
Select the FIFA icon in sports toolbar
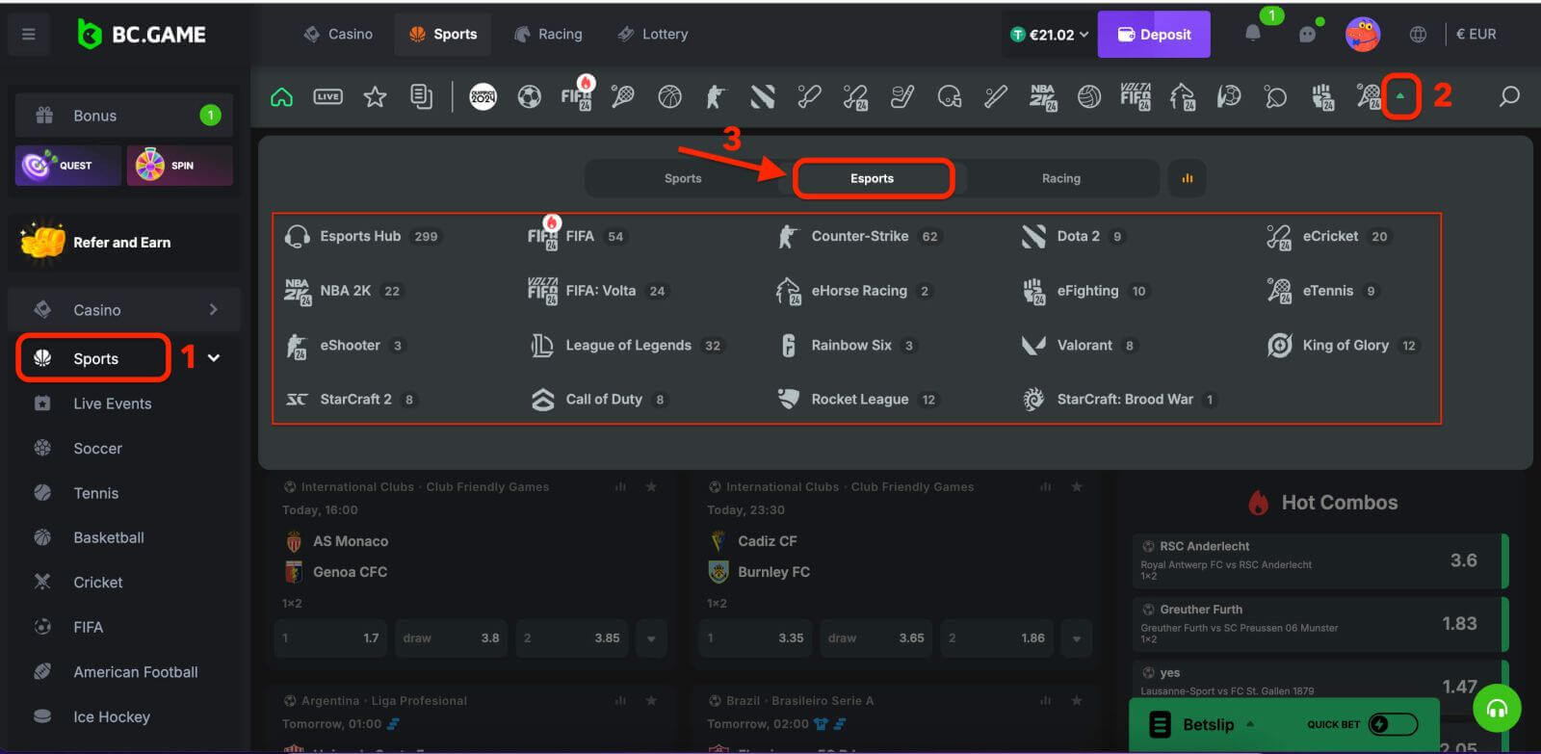click(576, 96)
